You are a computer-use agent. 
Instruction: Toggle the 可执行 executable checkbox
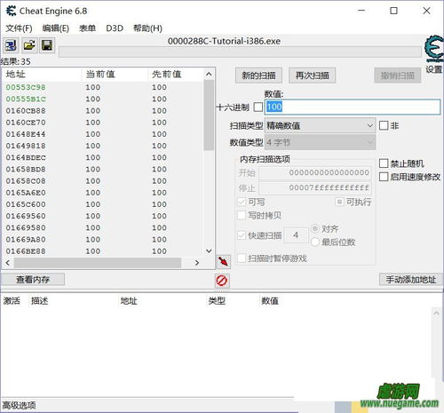tap(339, 202)
